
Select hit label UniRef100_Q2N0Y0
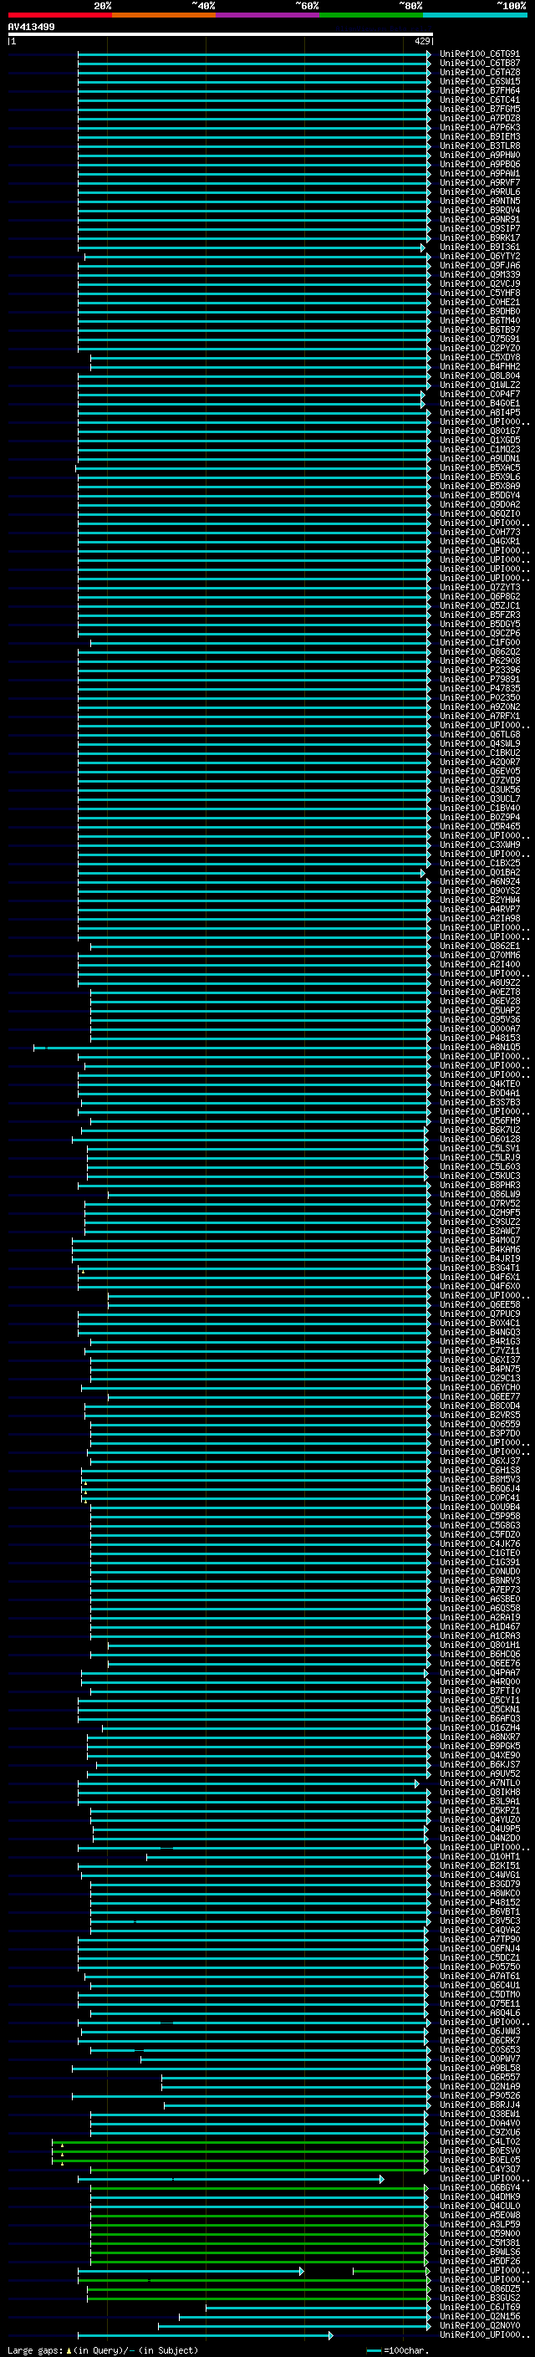479,2326
